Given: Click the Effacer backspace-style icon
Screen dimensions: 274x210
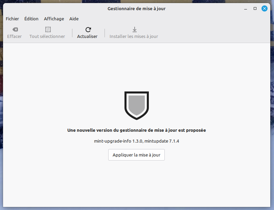Looking at the screenshot, I should pos(15,30).
